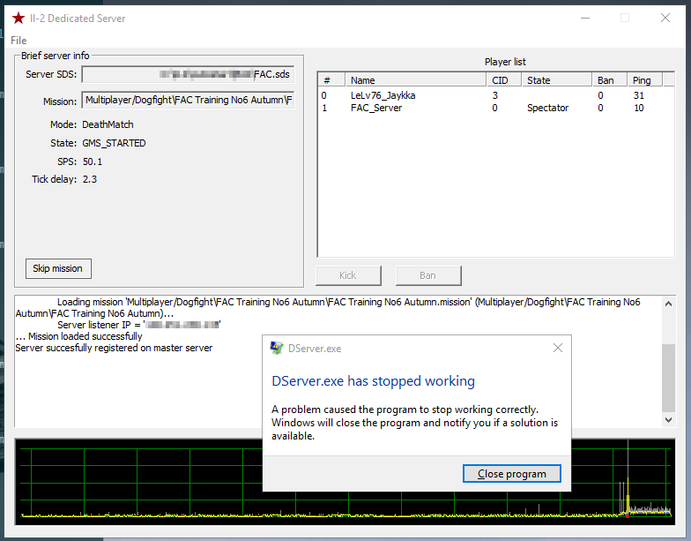691x541 pixels.
Task: Click the Skip mission button
Action: [58, 268]
